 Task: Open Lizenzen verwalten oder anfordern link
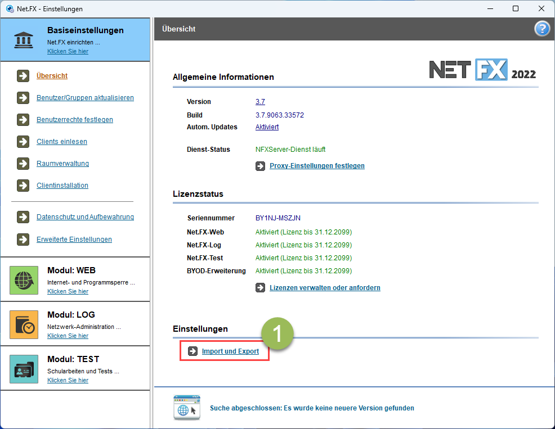(x=325, y=287)
